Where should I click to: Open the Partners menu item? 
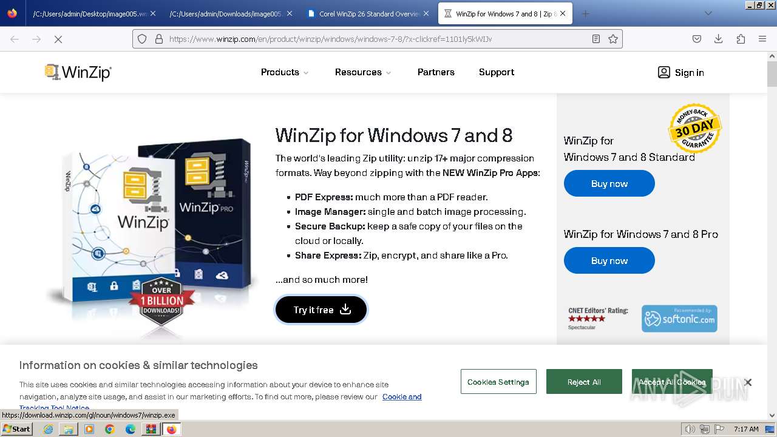pos(436,72)
